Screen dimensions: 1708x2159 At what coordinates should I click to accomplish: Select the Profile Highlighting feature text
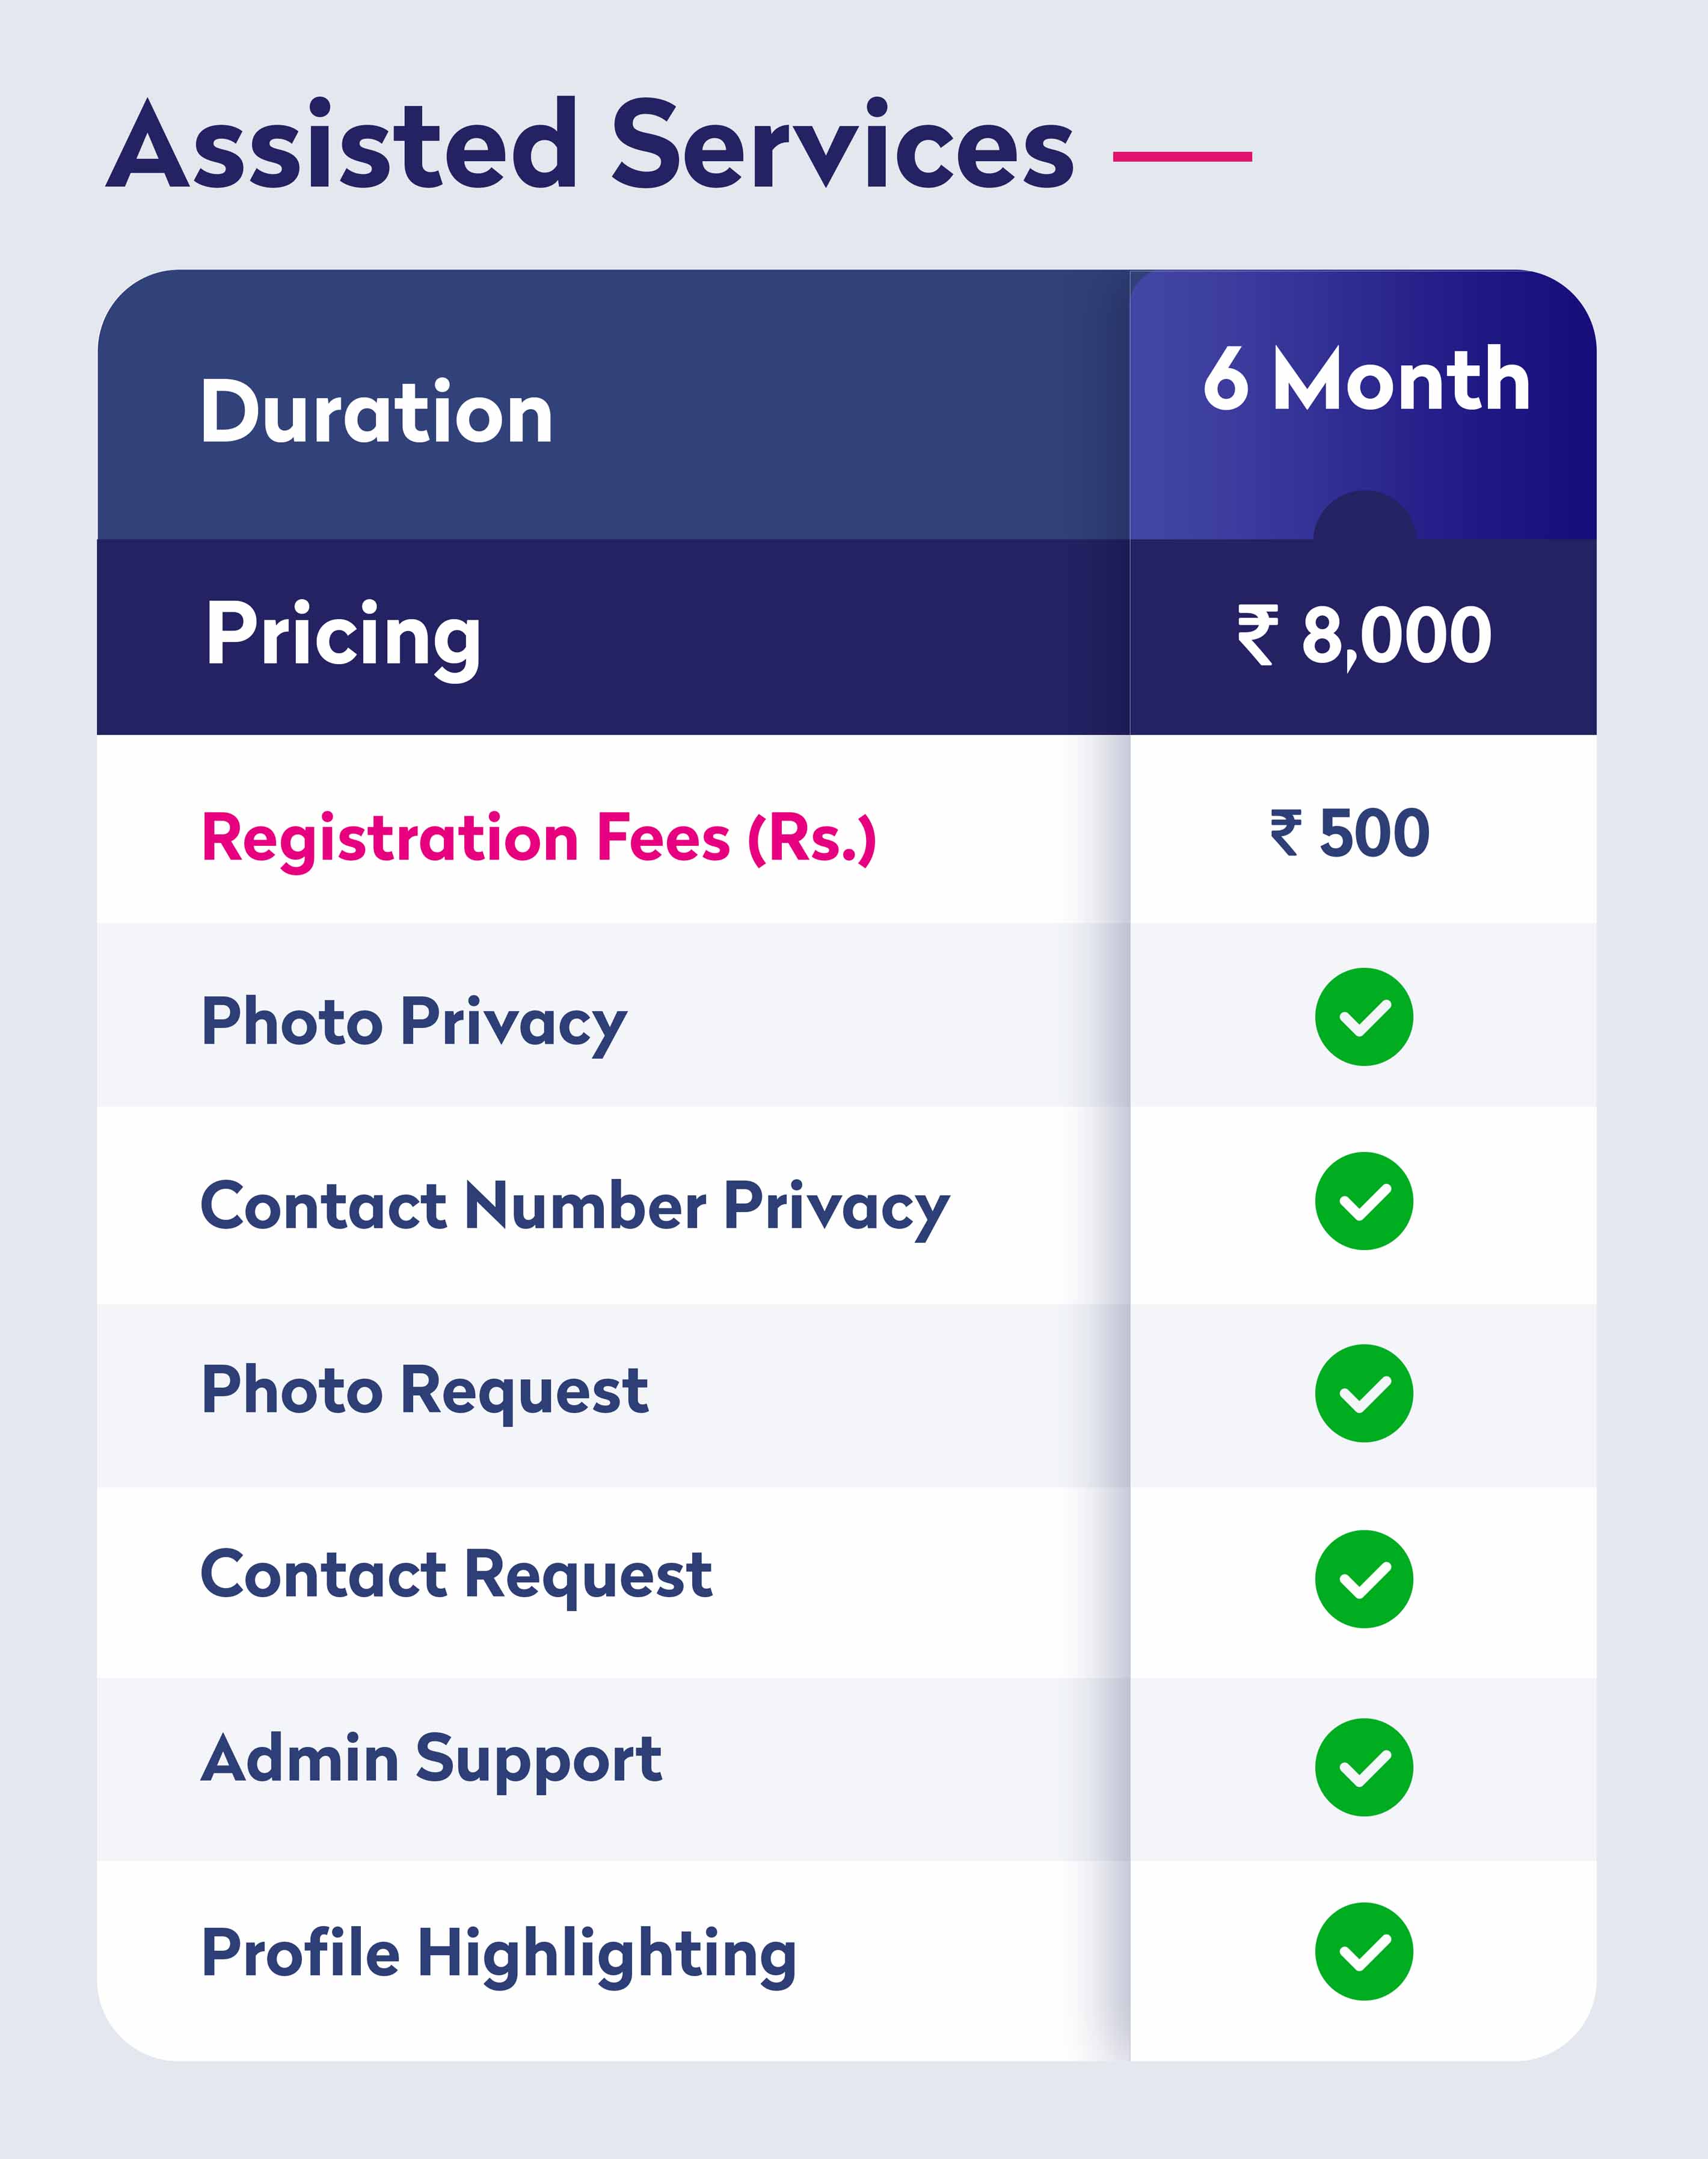pyautogui.click(x=499, y=1953)
